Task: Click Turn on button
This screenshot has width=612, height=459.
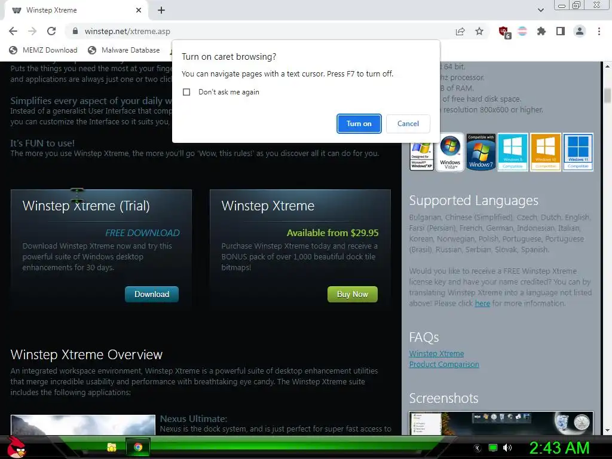Action: [x=359, y=124]
